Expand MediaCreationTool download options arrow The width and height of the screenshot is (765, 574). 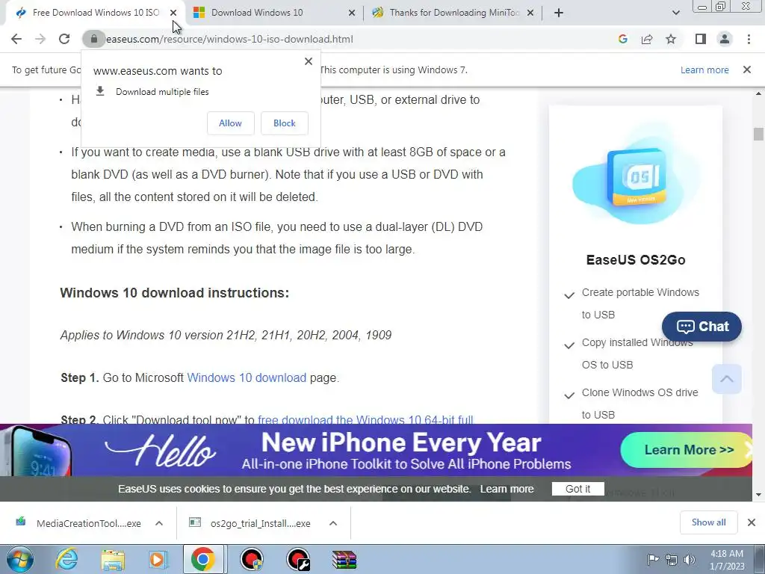(x=159, y=523)
